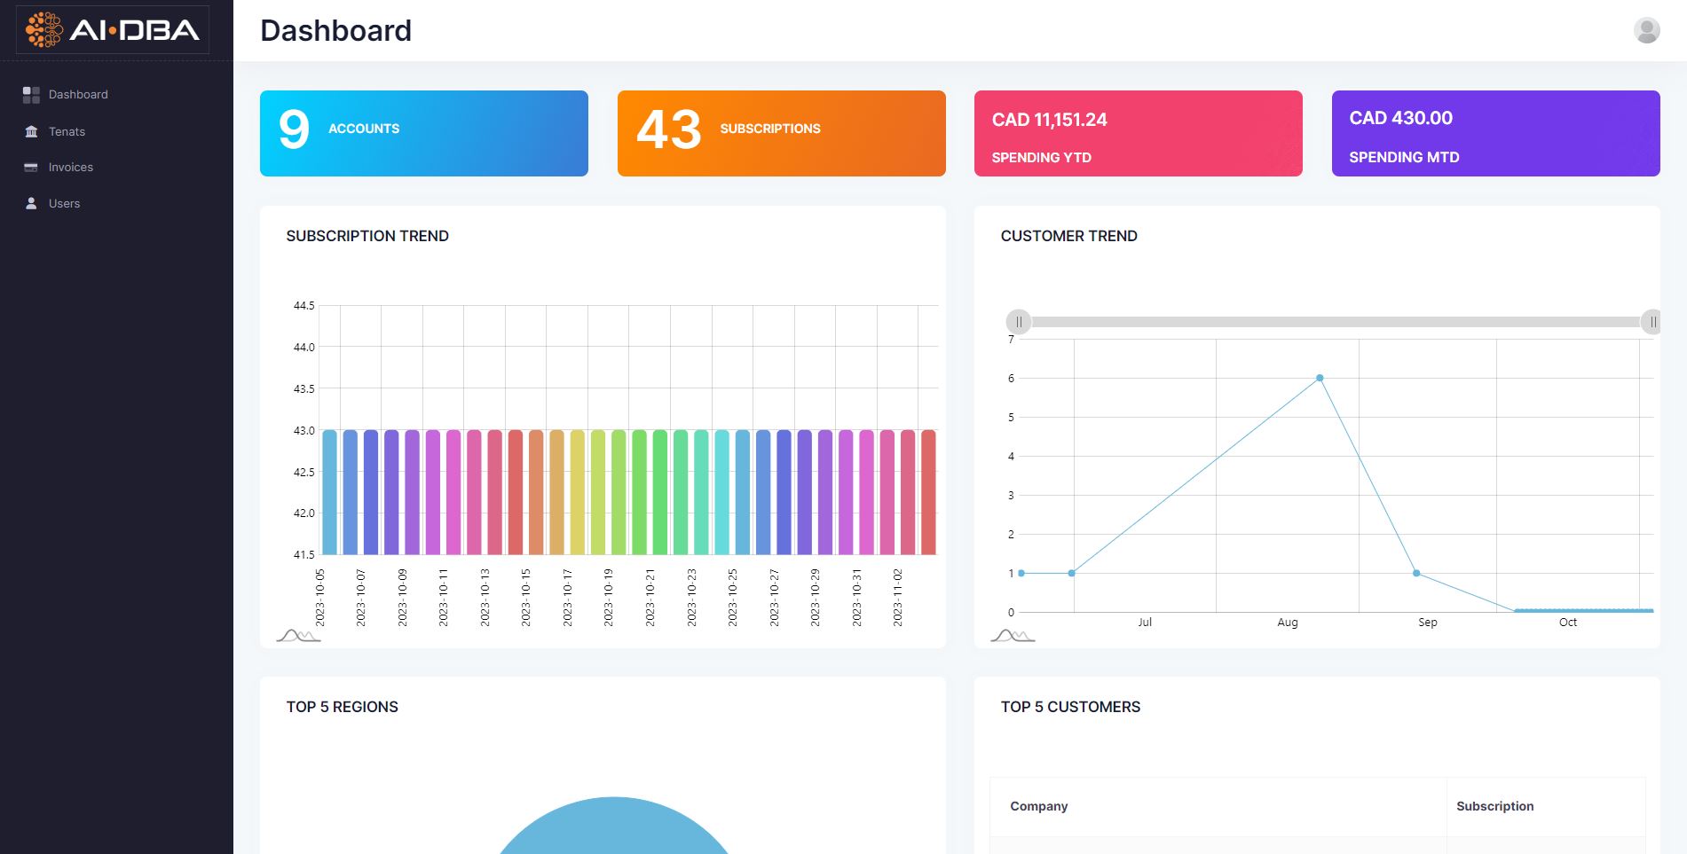The height and width of the screenshot is (854, 1687).
Task: Grab the left handle of Customer Trend slider
Action: click(x=1019, y=322)
